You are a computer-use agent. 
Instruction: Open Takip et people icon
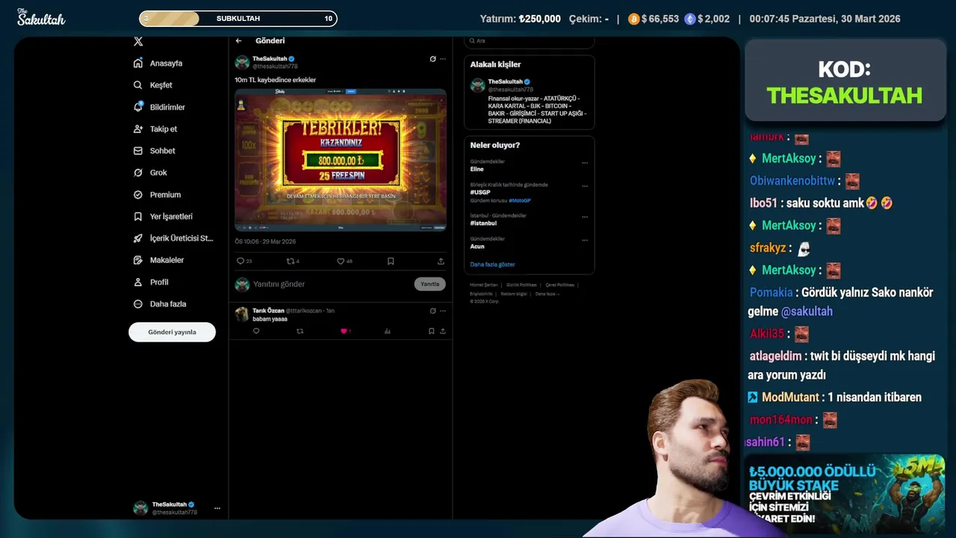pyautogui.click(x=138, y=129)
